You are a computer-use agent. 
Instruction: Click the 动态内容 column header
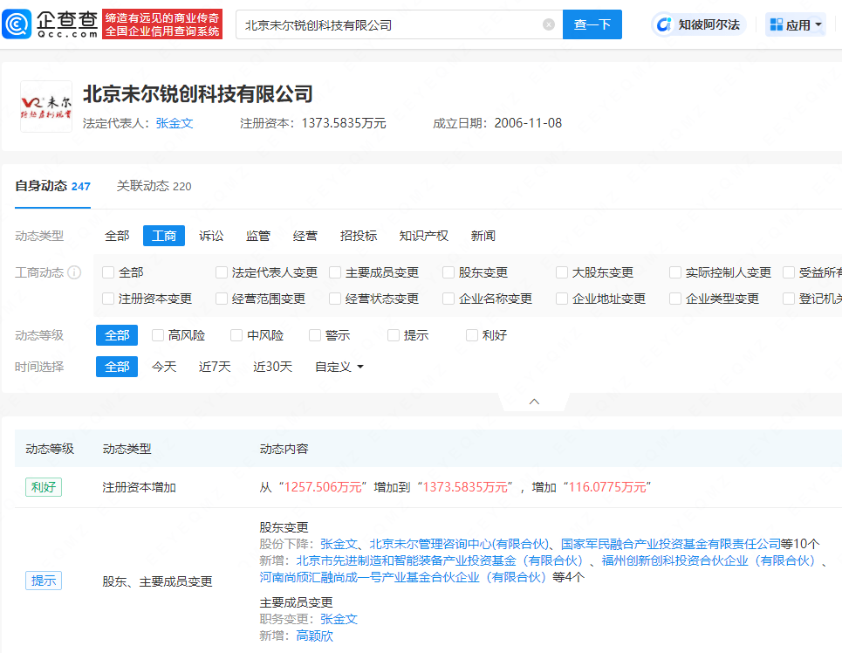pos(284,449)
